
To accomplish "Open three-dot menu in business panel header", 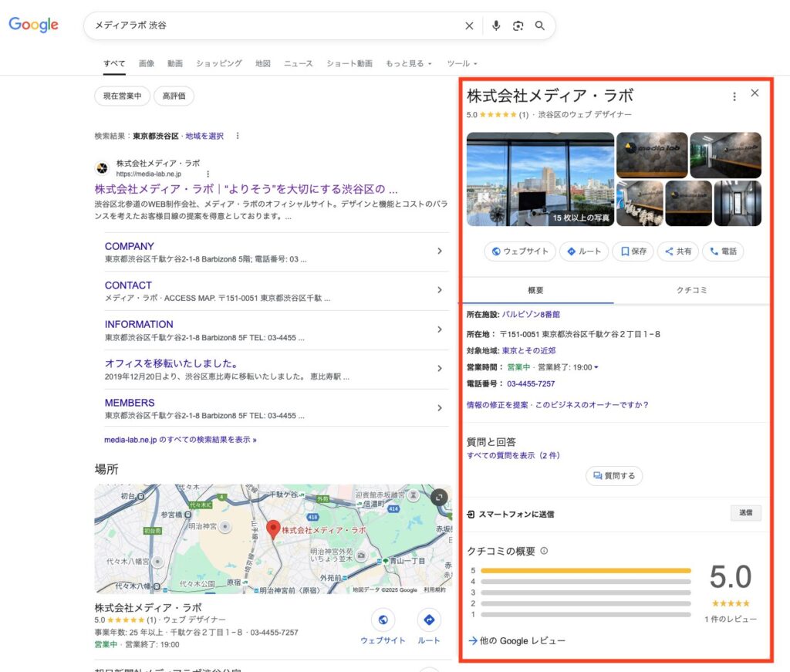I will pyautogui.click(x=734, y=96).
